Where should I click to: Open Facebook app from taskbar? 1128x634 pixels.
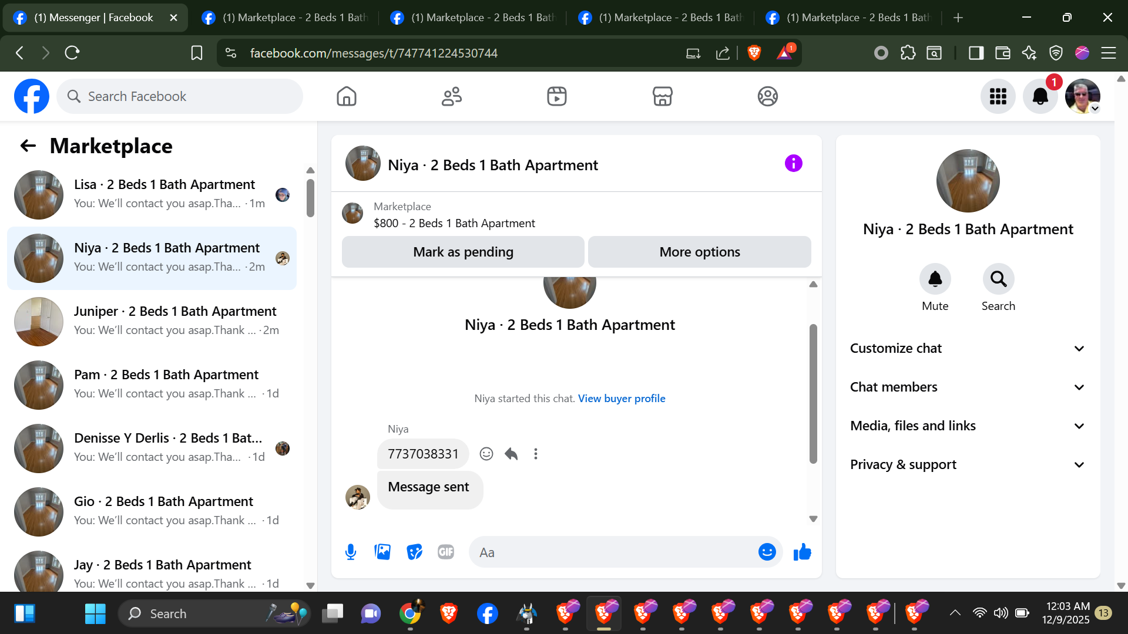pos(488,613)
